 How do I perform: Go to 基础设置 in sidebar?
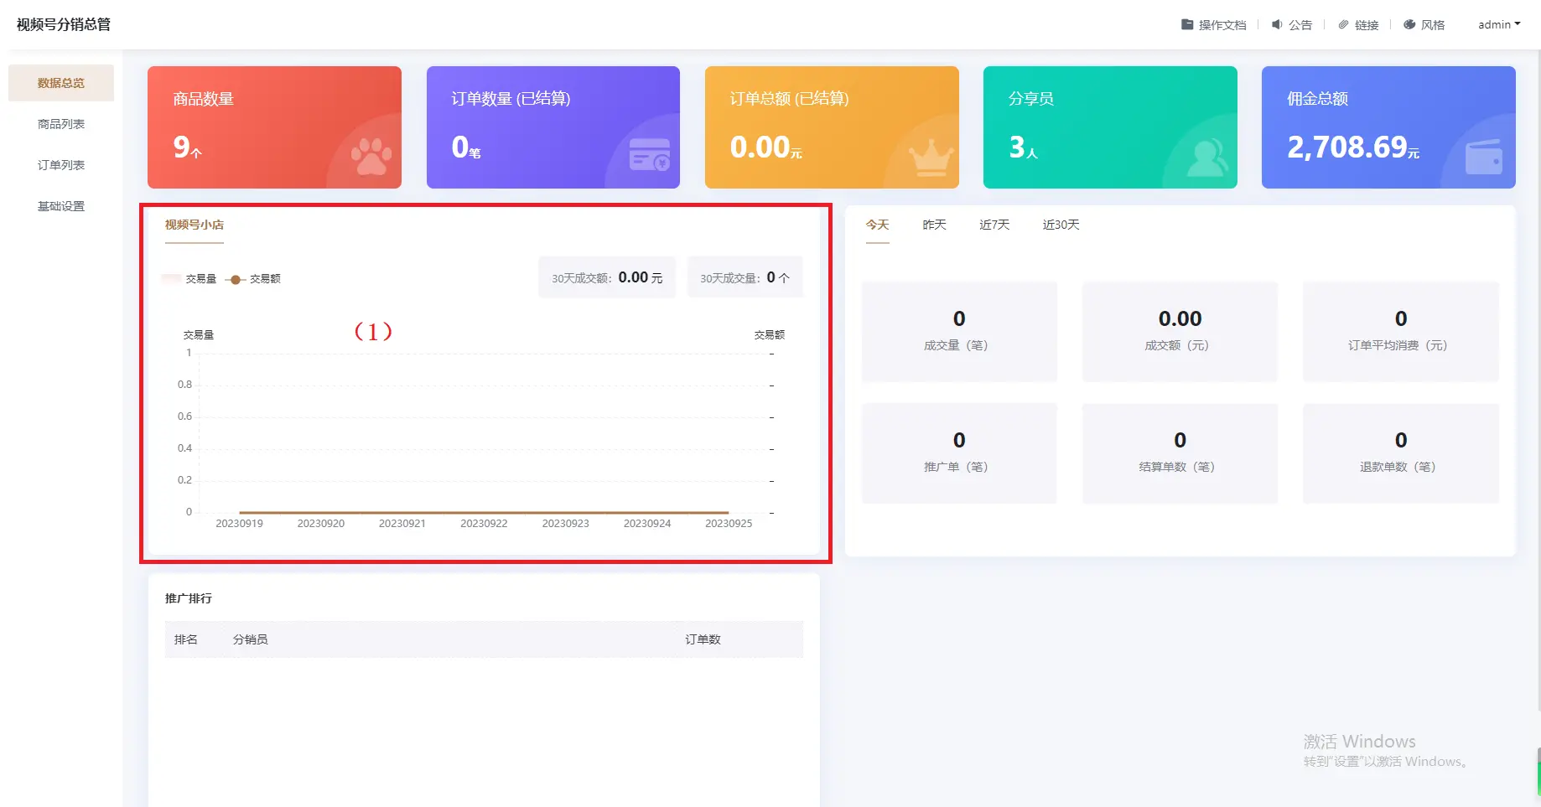pyautogui.click(x=61, y=206)
